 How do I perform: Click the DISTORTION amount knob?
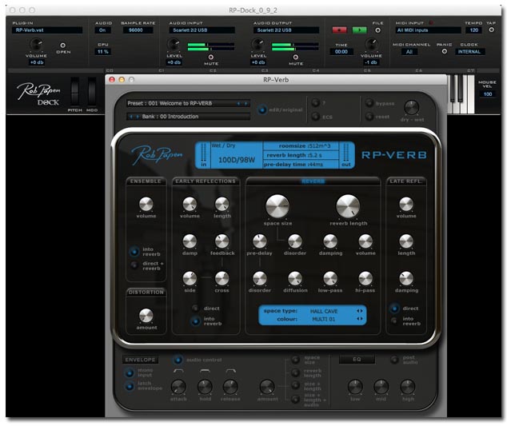(x=146, y=316)
